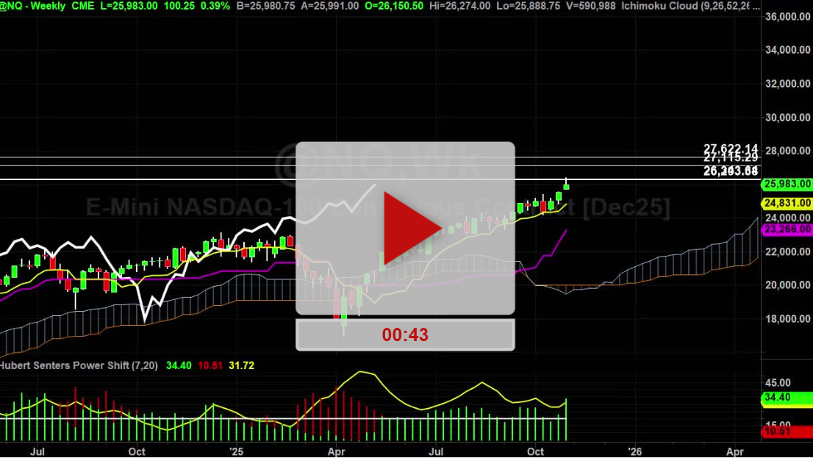Click the 20,000.00 price axis label
This screenshot has height=458, width=813.
[x=787, y=285]
